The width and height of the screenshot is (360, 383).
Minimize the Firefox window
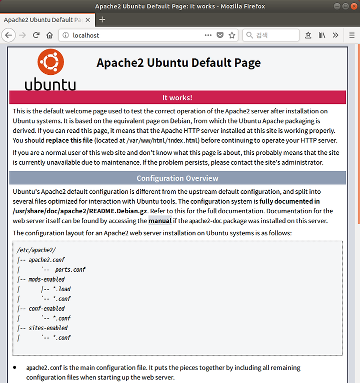[337, 6]
